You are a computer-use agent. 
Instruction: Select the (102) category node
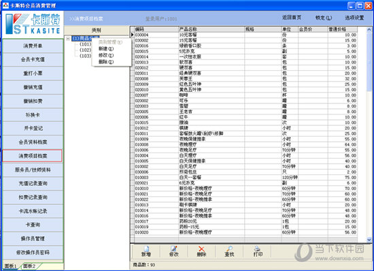(86, 50)
